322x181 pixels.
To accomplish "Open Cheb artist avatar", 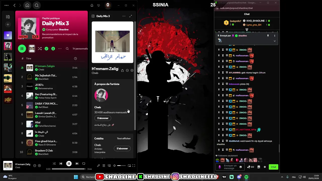I will tap(101, 95).
